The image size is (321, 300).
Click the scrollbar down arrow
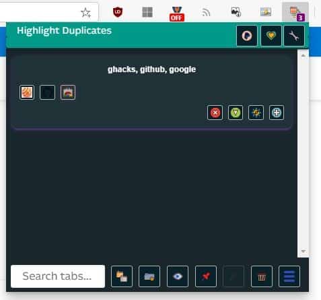[x=304, y=251]
